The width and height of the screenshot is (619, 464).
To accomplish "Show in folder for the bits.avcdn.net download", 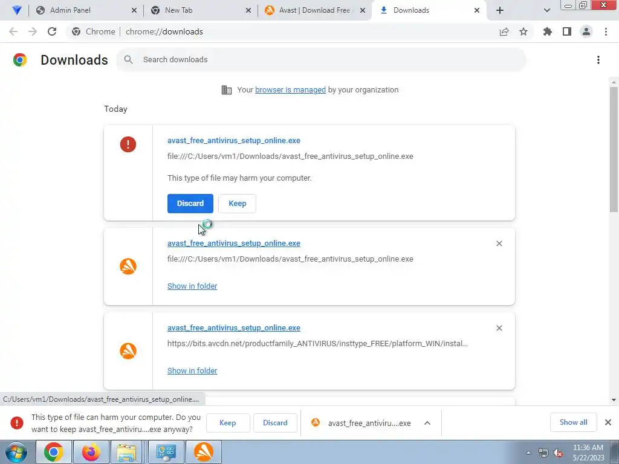I will pos(192,370).
